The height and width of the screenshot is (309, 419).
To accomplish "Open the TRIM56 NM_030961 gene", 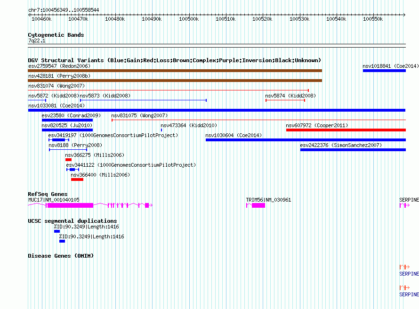I will (x=256, y=205).
